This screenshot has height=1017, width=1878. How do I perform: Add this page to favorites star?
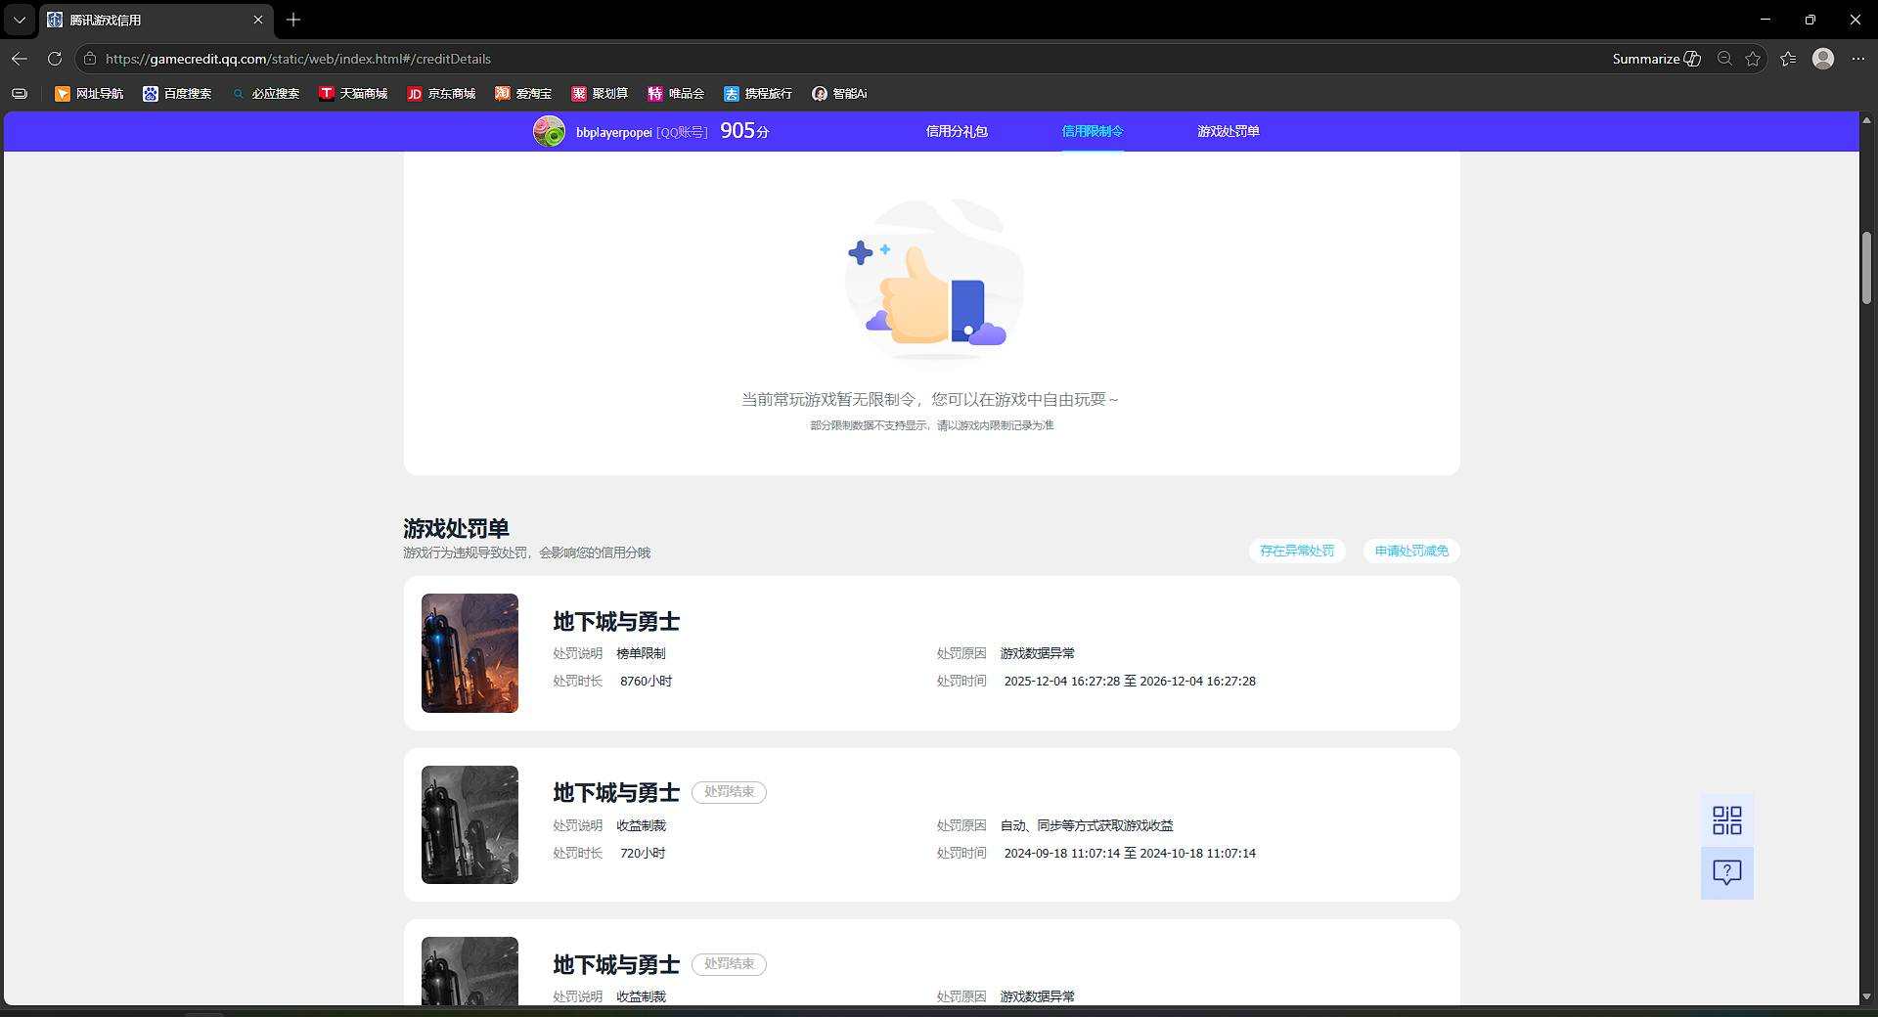coord(1753,59)
